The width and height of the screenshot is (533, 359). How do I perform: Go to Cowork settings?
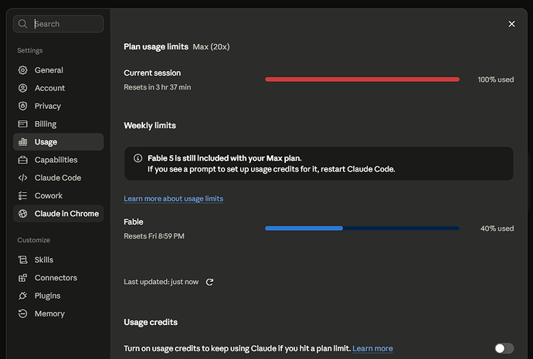pos(59,195)
